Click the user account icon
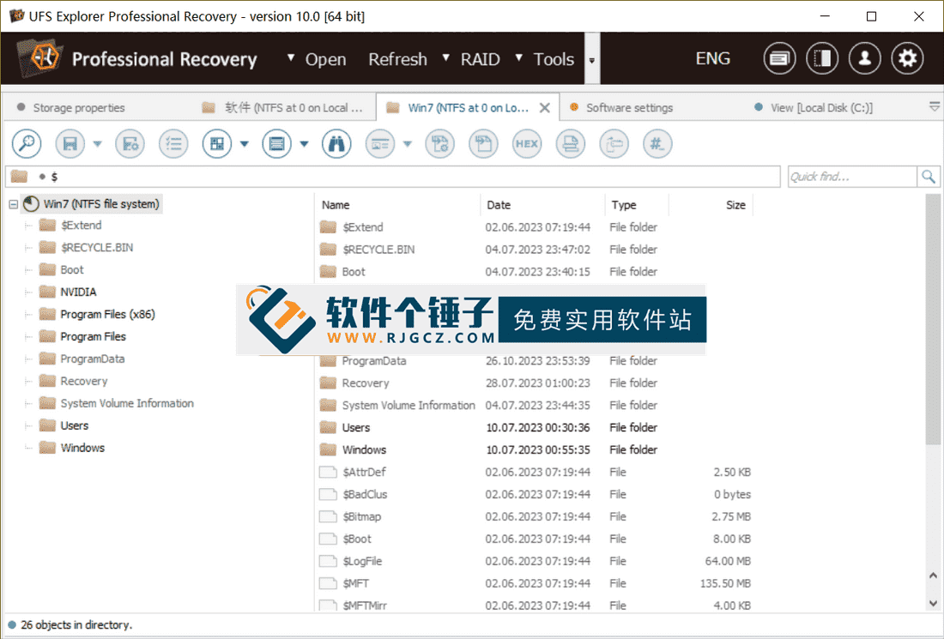 click(x=864, y=57)
